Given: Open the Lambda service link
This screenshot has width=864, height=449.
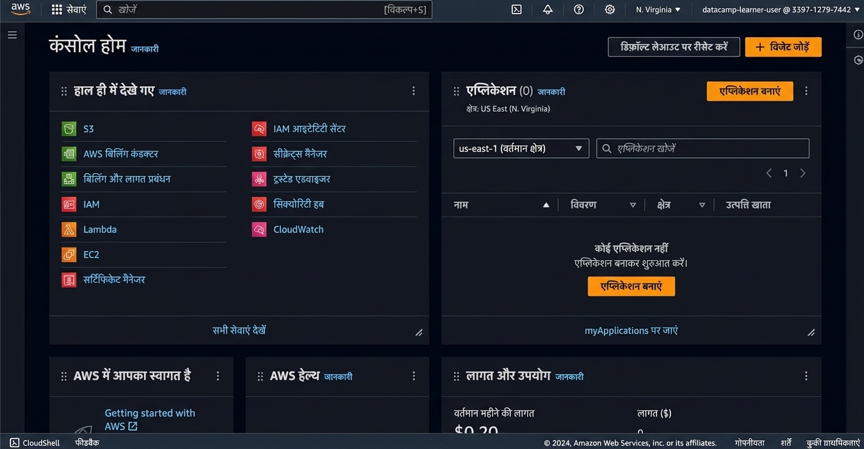Looking at the screenshot, I should (x=100, y=229).
